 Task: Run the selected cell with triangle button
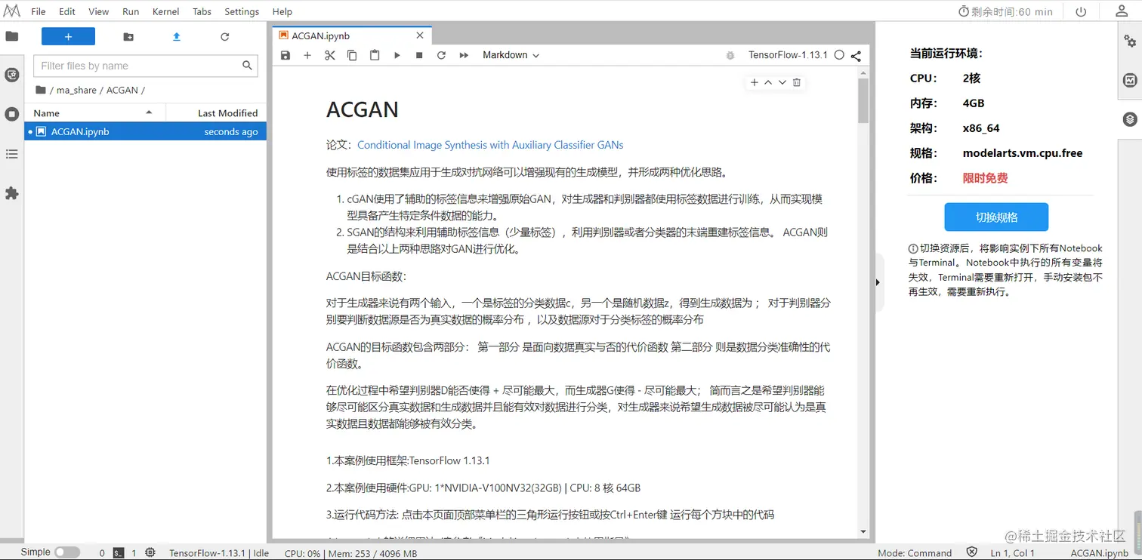pyautogui.click(x=397, y=55)
